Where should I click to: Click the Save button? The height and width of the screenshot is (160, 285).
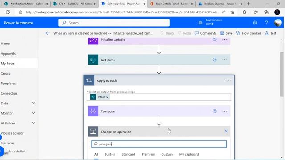(227, 33)
